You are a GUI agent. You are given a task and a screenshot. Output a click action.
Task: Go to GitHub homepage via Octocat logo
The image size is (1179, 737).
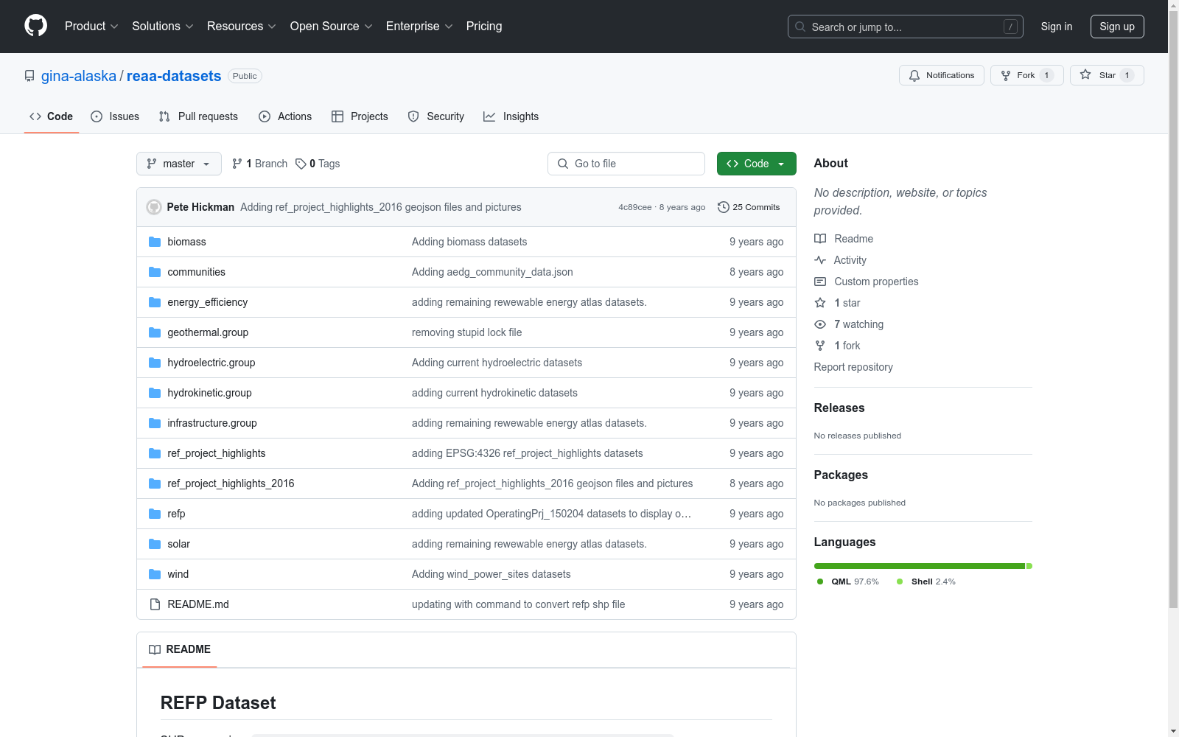coord(35,26)
